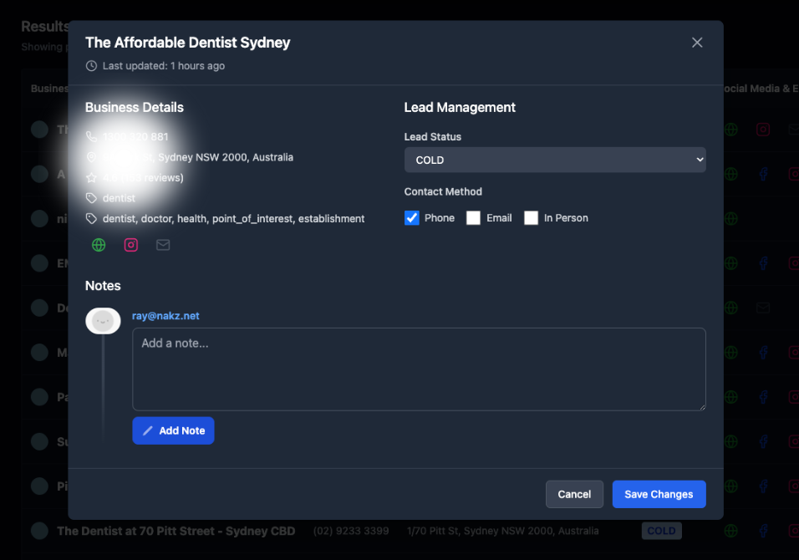Select the checkbox circle of the 70 Pitt Street row
The height and width of the screenshot is (560, 799).
(x=40, y=531)
